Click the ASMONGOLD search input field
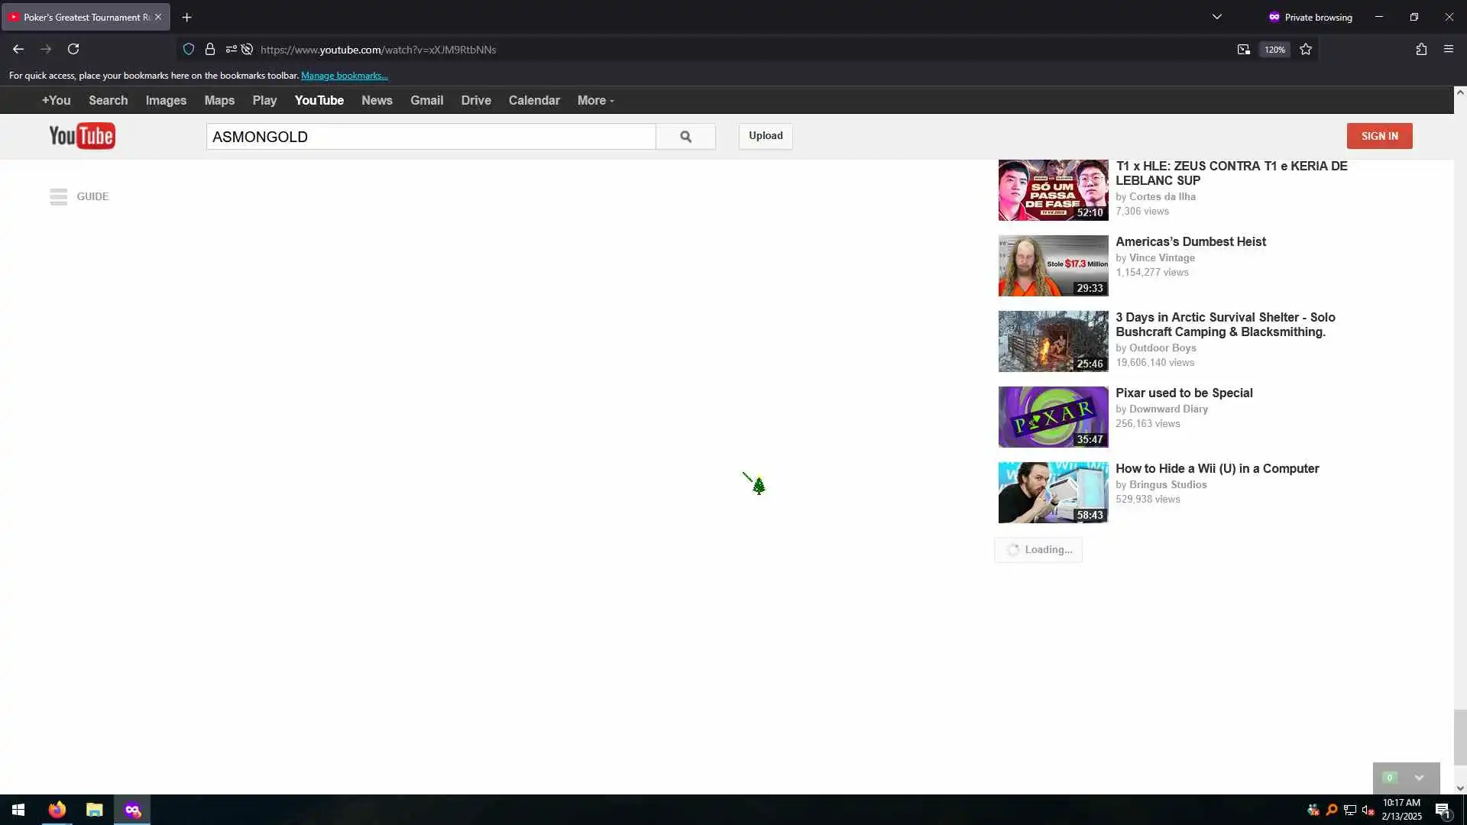Image resolution: width=1467 pixels, height=825 pixels. coord(430,137)
